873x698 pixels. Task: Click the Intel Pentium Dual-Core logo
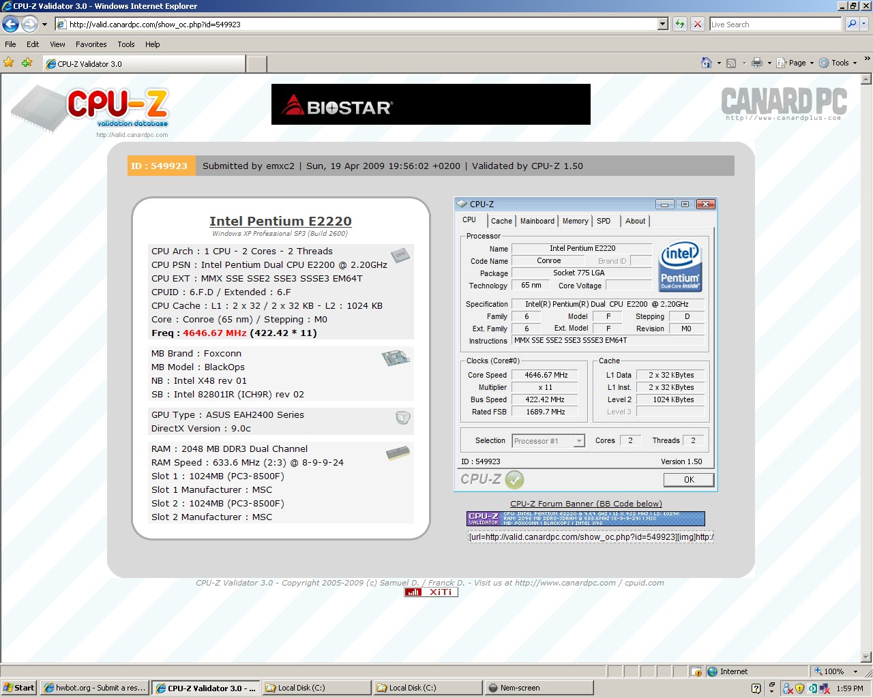(680, 267)
